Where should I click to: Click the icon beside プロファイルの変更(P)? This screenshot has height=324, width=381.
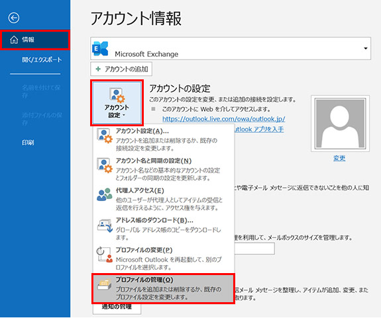click(105, 255)
